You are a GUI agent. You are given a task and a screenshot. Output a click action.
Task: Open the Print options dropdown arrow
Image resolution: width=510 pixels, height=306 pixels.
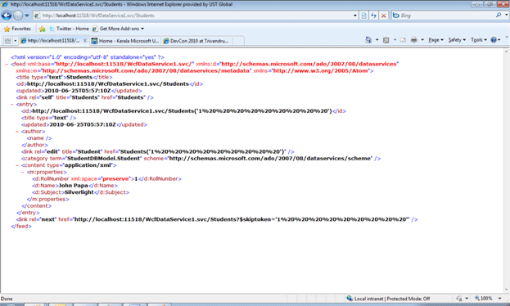(x=422, y=39)
